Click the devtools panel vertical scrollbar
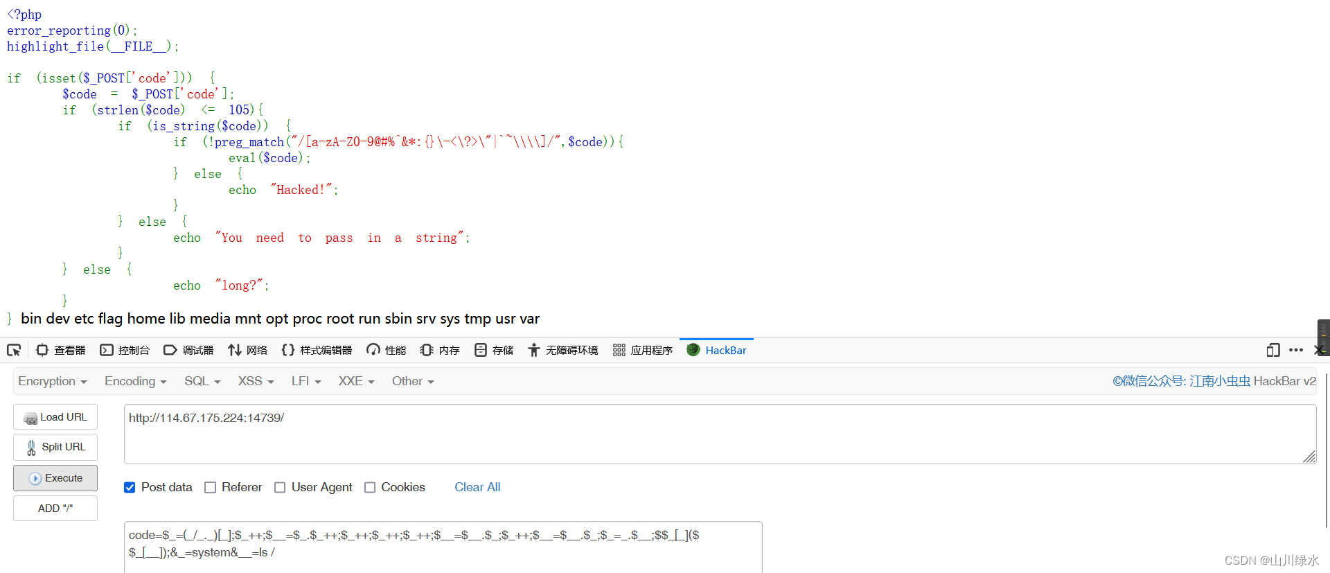 tap(1326, 450)
